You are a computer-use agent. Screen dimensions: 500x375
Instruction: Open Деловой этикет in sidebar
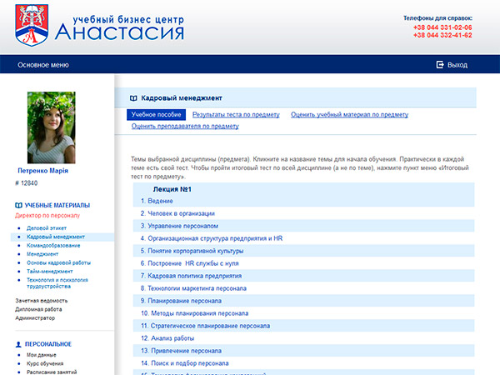pos(47,227)
